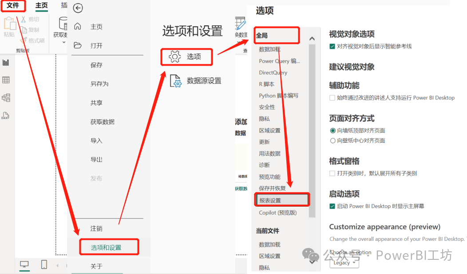Switch to the table view icon
The width and height of the screenshot is (467, 274).
coord(6,80)
